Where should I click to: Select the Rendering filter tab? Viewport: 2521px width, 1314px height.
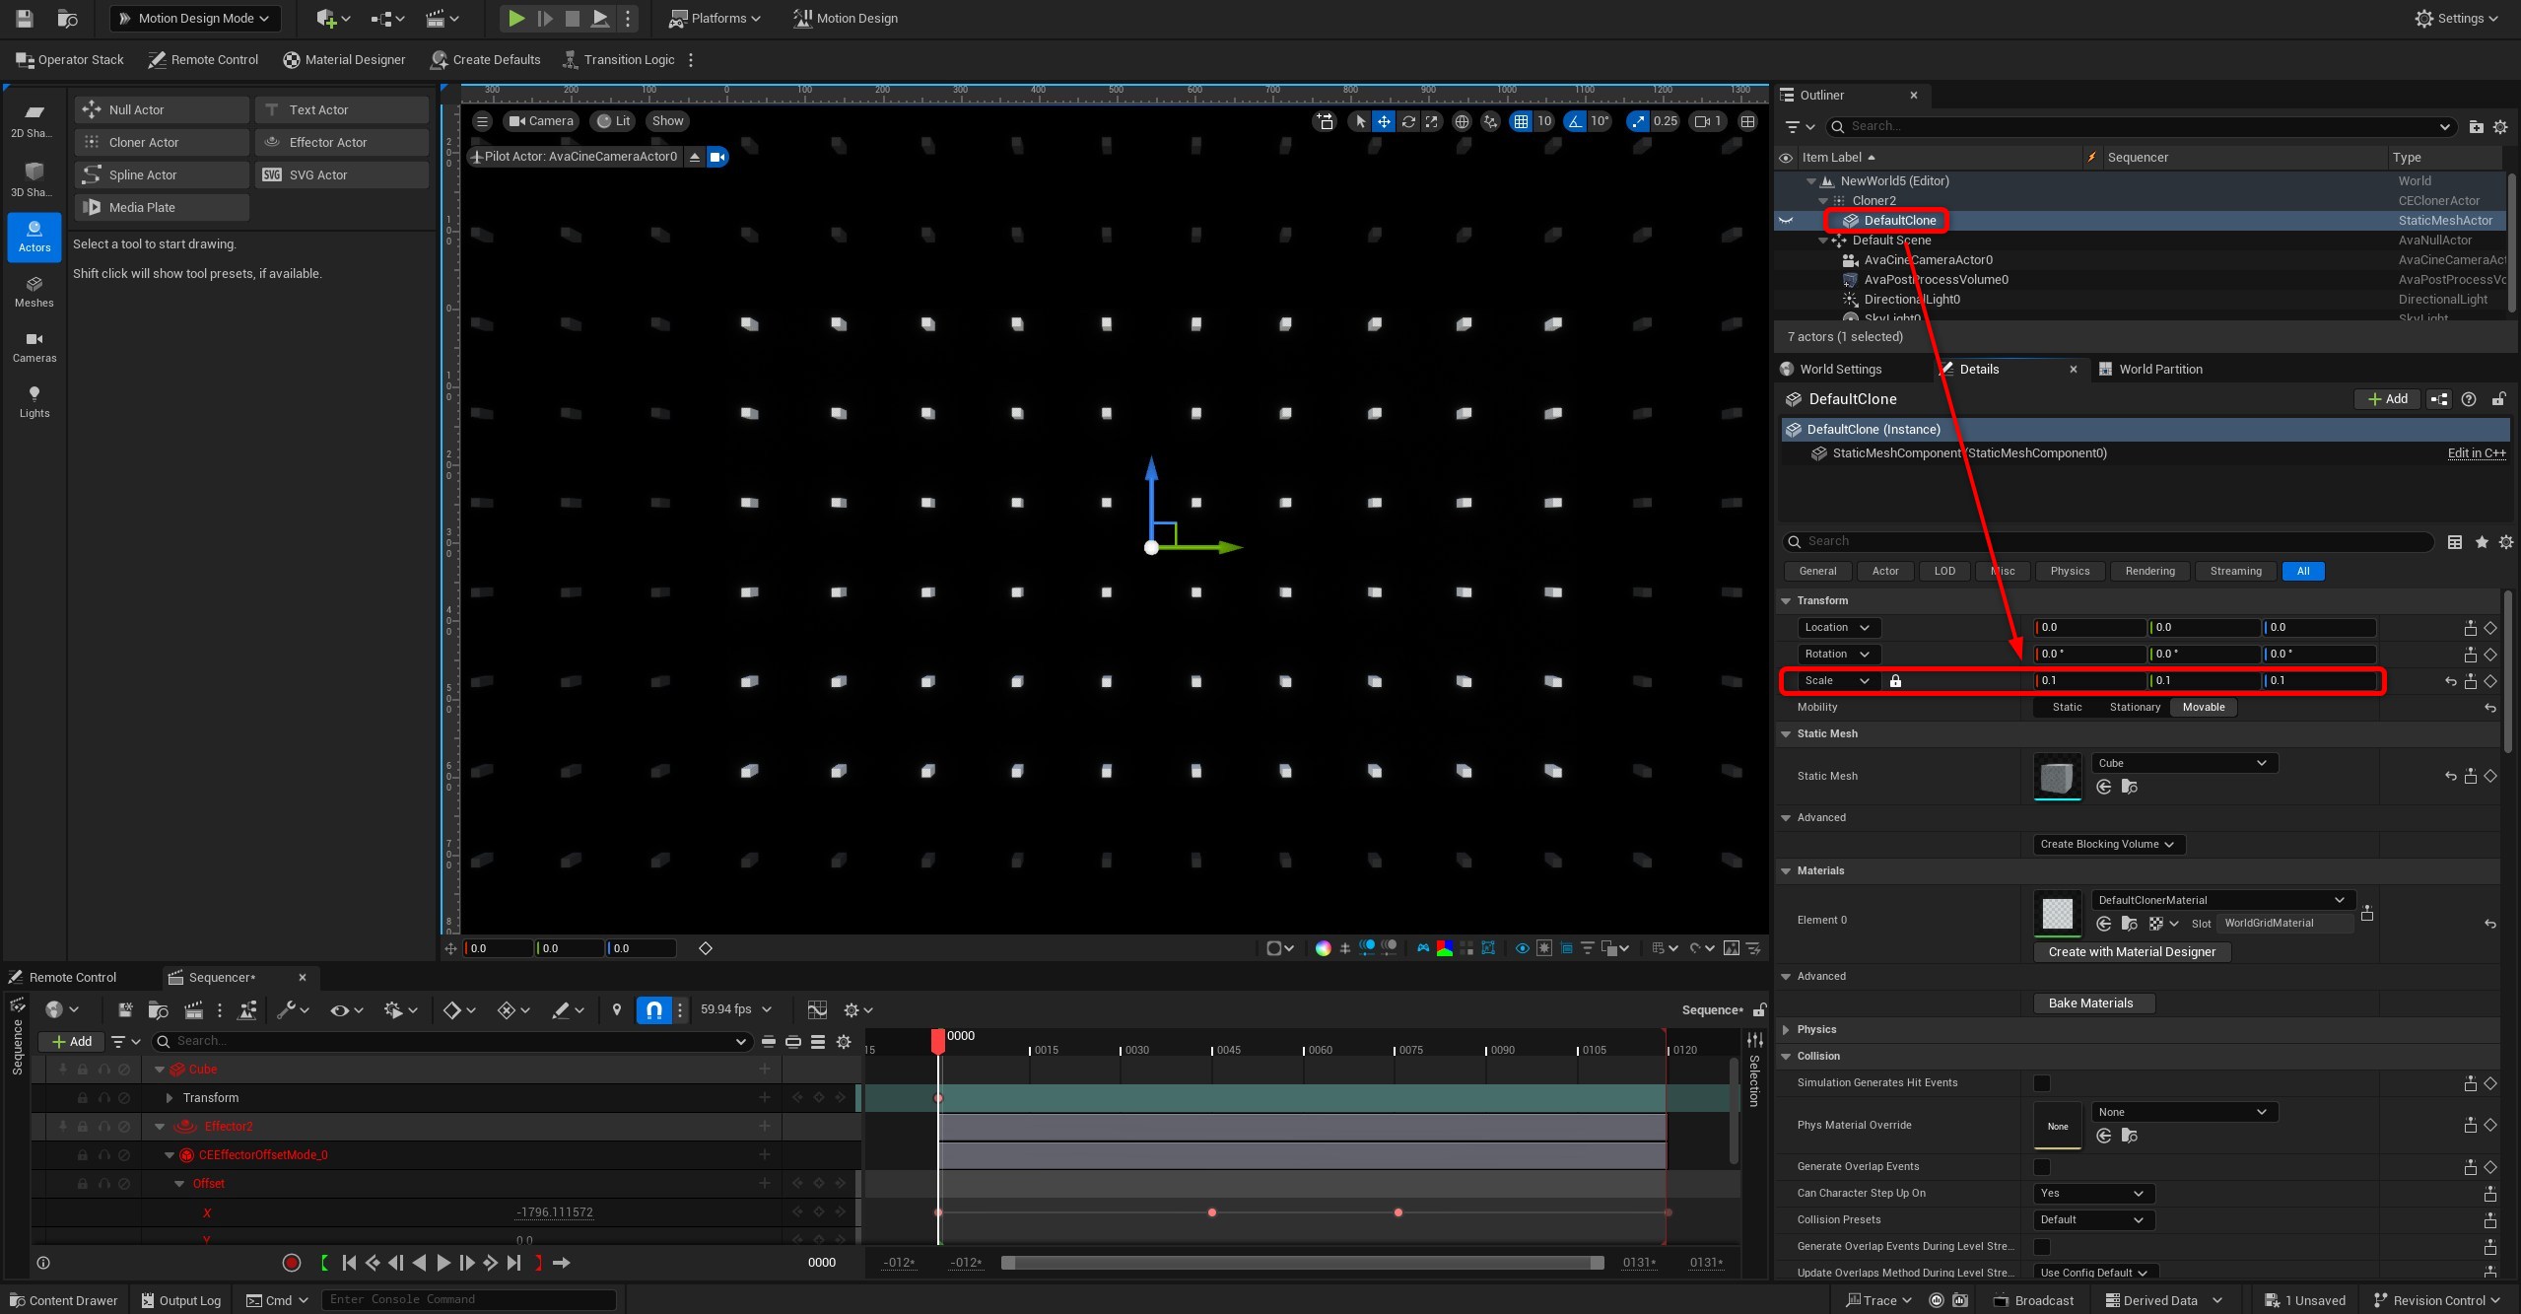point(2149,572)
